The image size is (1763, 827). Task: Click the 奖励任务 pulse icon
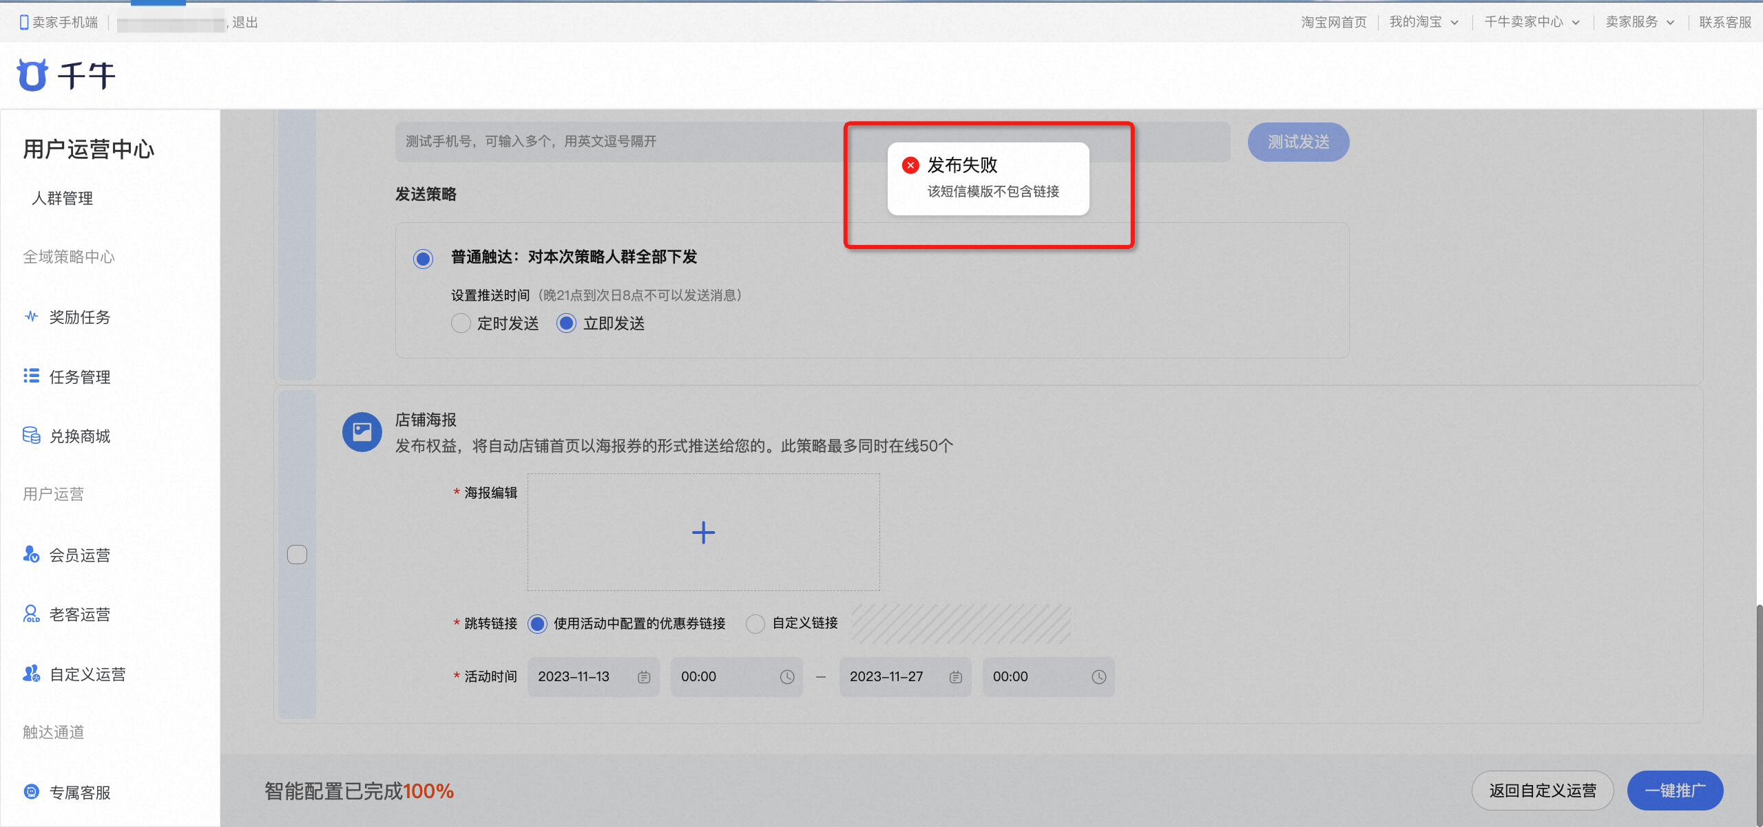31,316
